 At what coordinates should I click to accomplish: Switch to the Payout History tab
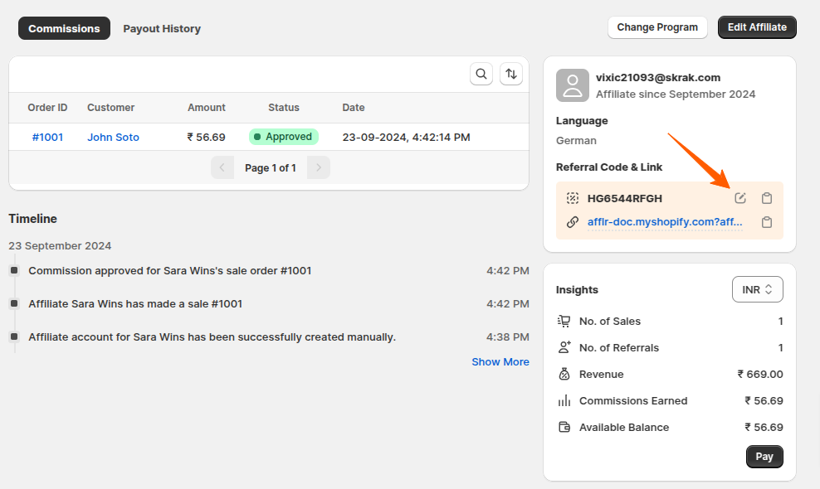[x=162, y=28]
